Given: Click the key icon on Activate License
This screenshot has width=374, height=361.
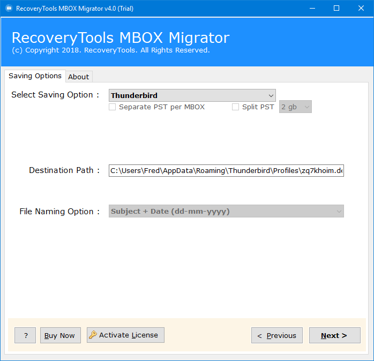Looking at the screenshot, I should pyautogui.click(x=93, y=335).
